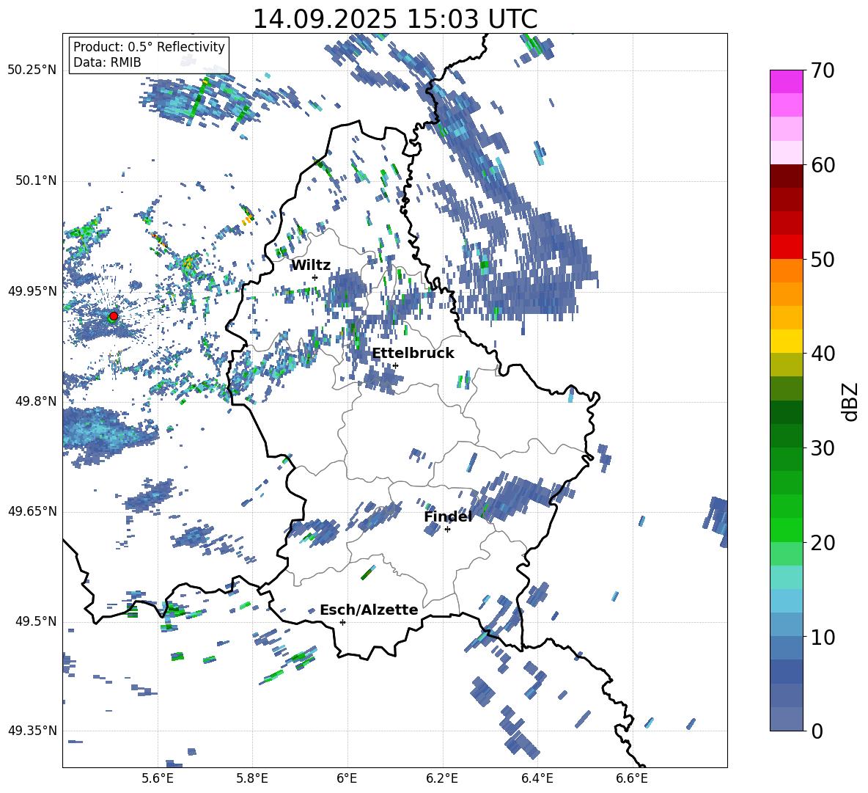Pick the bright green colorbar swatch above 20
Viewport: 868px width, 793px height.
787,530
